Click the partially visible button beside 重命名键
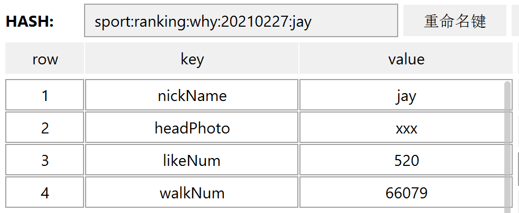This screenshot has height=213, width=519. (x=515, y=20)
